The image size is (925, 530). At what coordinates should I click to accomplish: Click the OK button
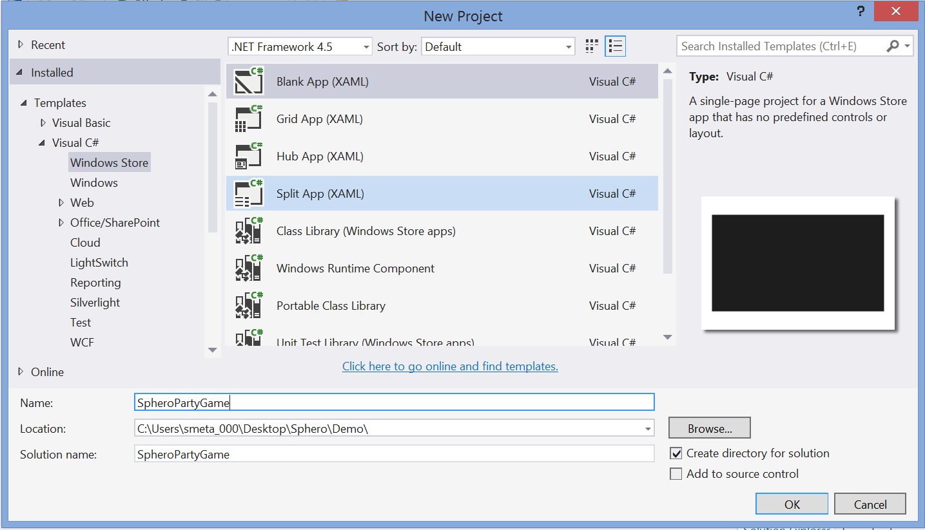(x=792, y=504)
